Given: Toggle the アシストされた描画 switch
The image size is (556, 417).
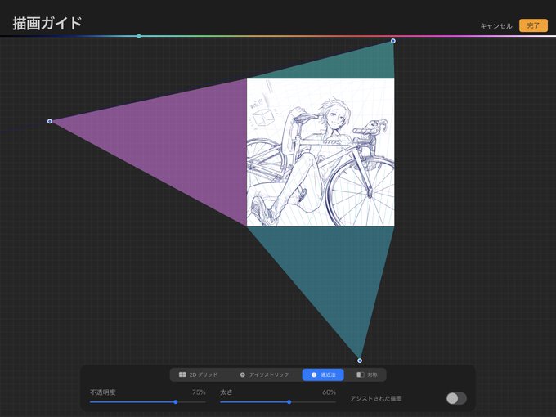Looking at the screenshot, I should click(x=456, y=398).
